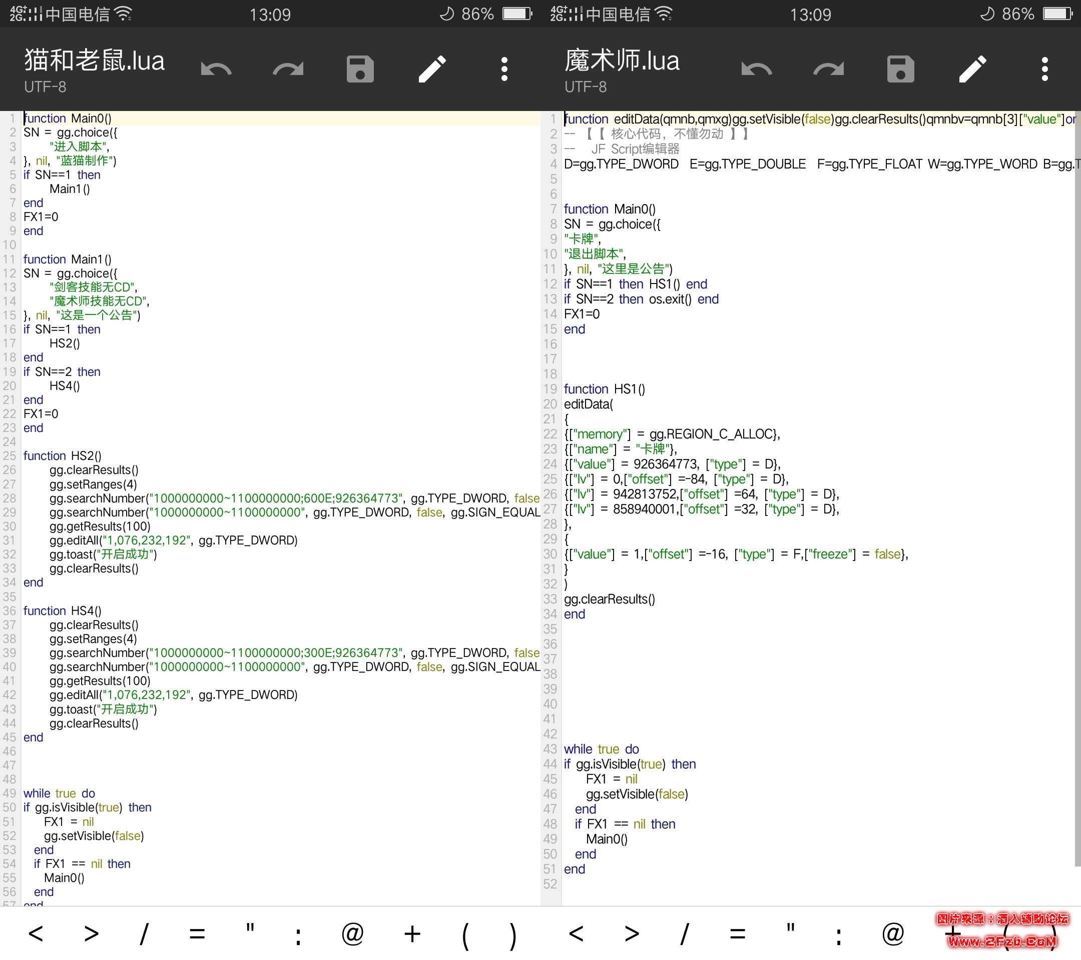This screenshot has width=1081, height=960.
Task: Tap the 942813752 offset line
Action: [x=701, y=494]
